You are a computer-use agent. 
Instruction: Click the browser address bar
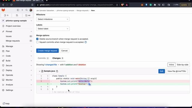77,5
